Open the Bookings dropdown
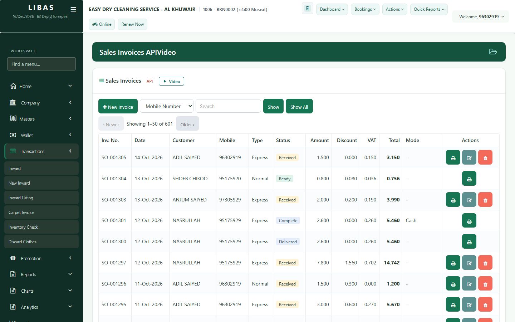The image size is (515, 322). click(x=365, y=9)
